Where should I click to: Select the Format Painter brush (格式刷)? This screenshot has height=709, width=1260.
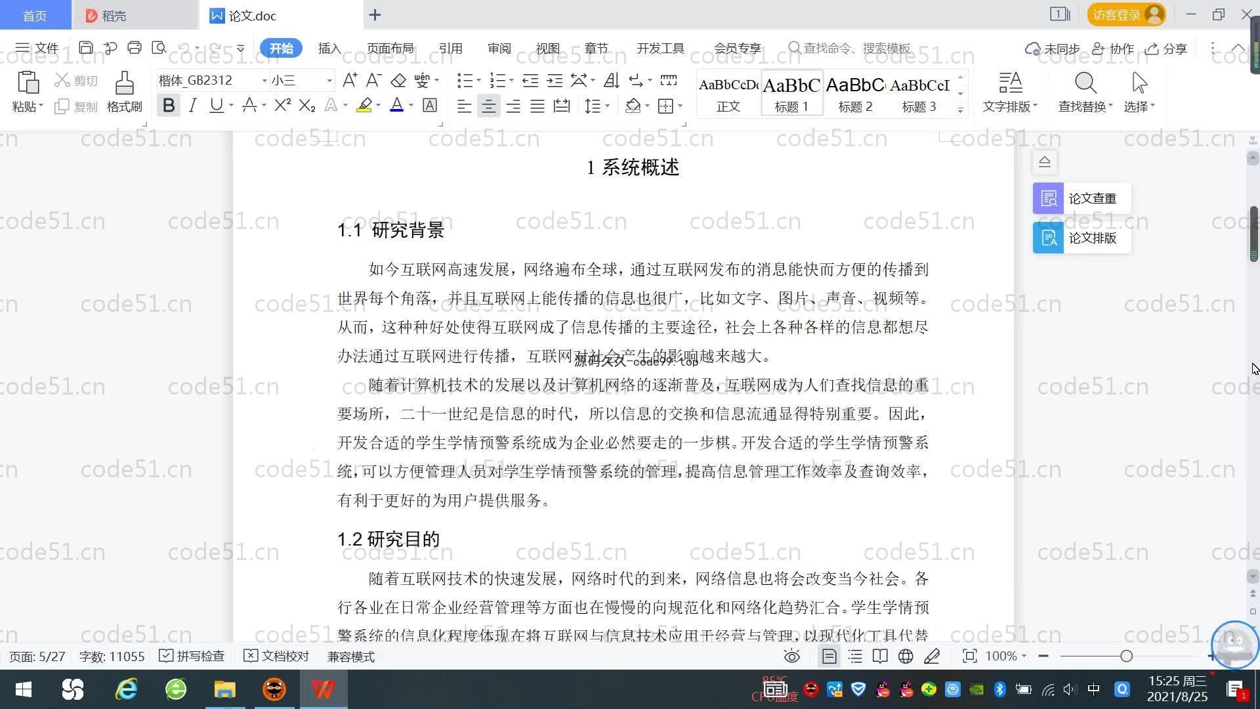pyautogui.click(x=124, y=92)
